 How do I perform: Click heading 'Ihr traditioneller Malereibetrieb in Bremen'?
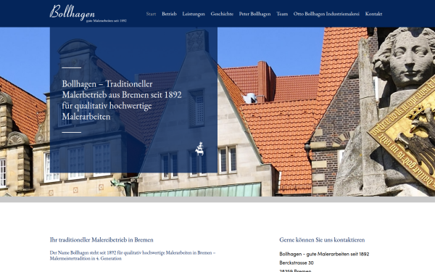point(101,239)
